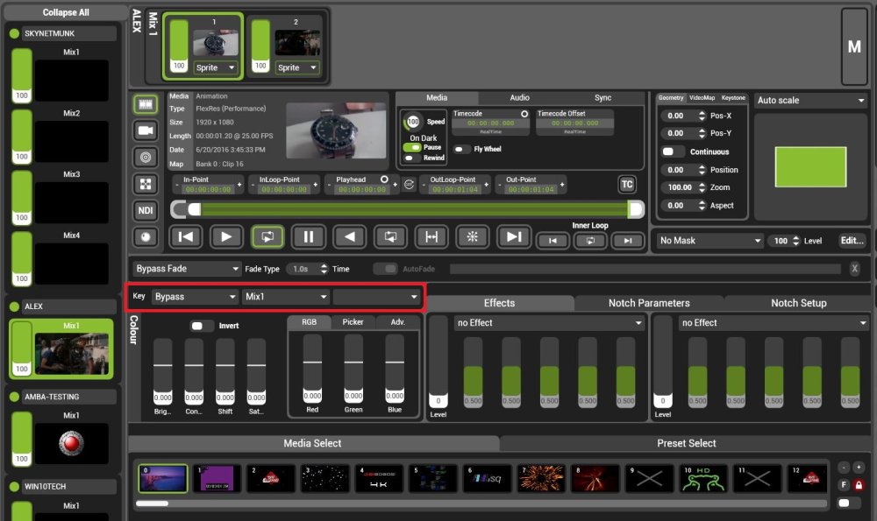
Task: Click the Collapse All button
Action: click(66, 12)
